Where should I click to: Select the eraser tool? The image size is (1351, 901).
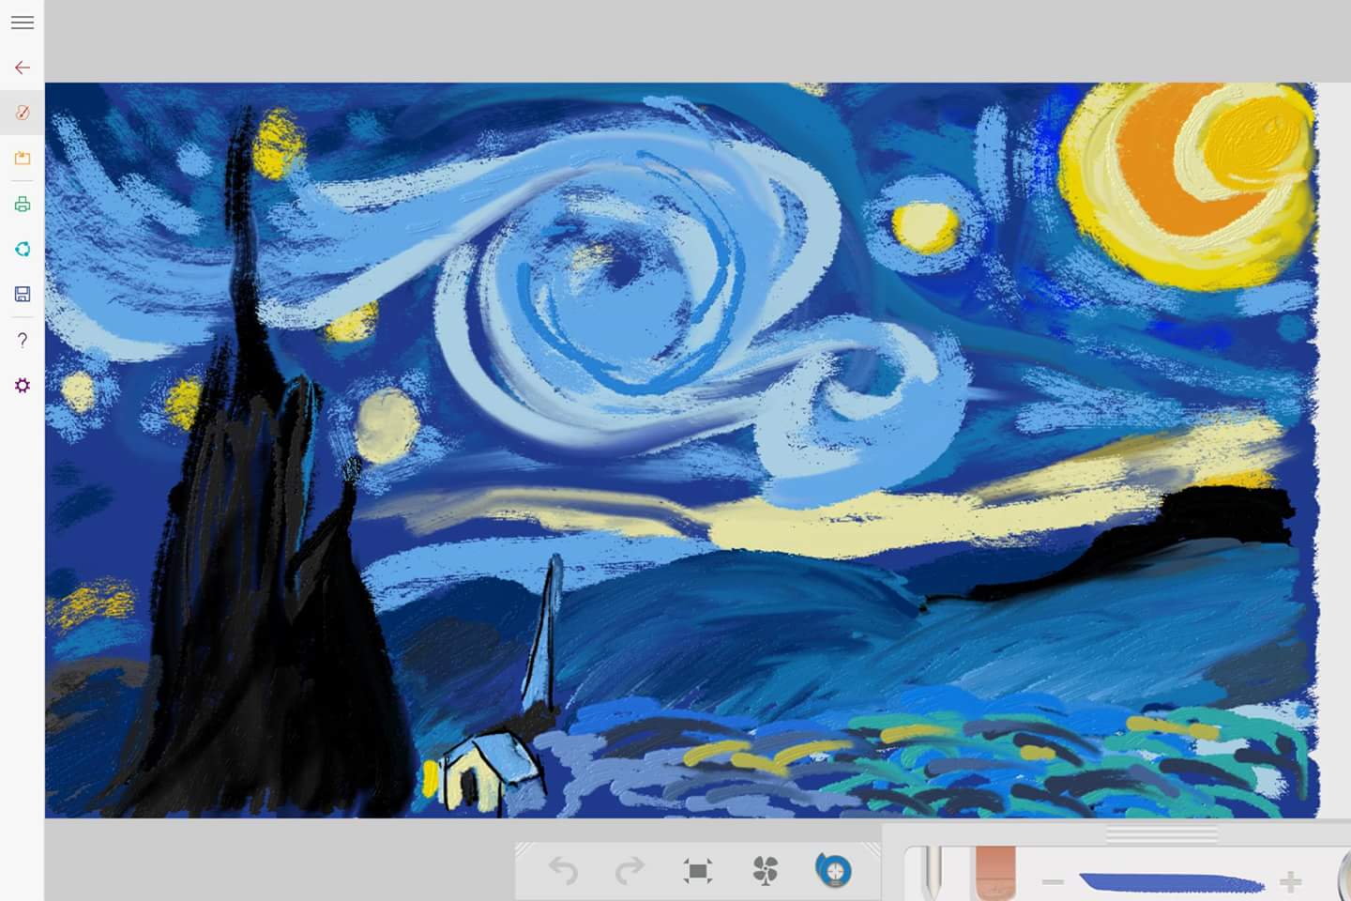coord(995,873)
